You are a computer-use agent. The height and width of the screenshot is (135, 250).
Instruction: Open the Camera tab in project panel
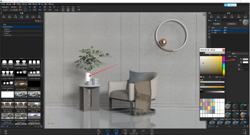(x=225, y=16)
